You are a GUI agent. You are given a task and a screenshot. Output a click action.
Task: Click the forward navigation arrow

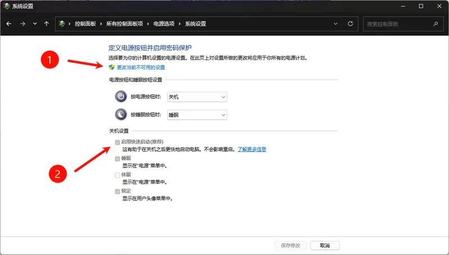(22, 24)
